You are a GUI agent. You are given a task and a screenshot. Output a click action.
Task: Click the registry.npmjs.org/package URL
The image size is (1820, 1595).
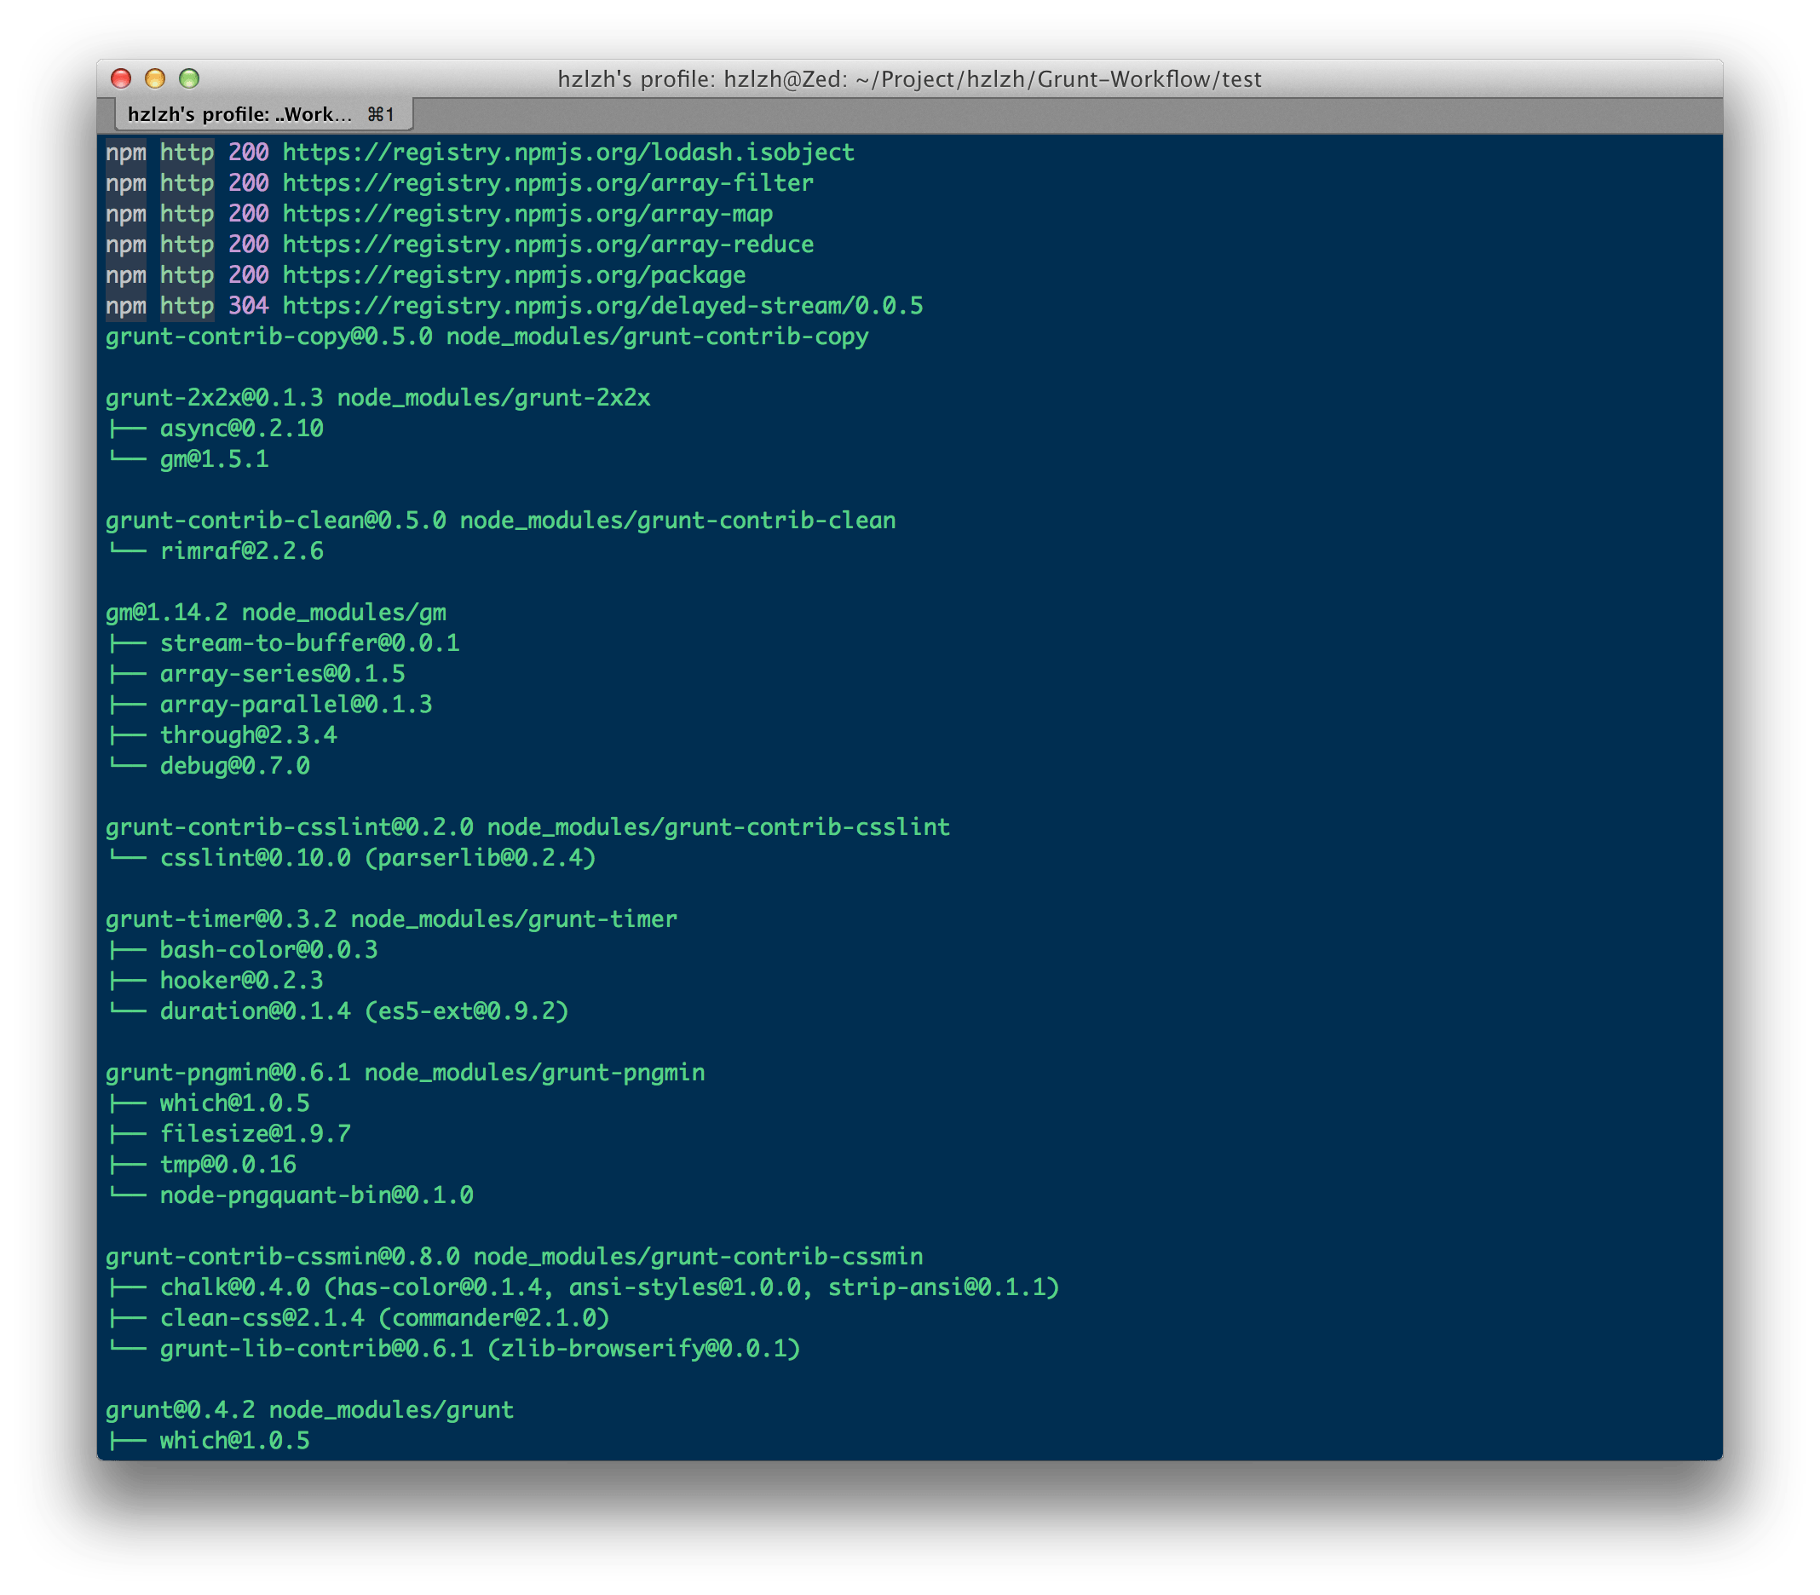pyautogui.click(x=515, y=275)
